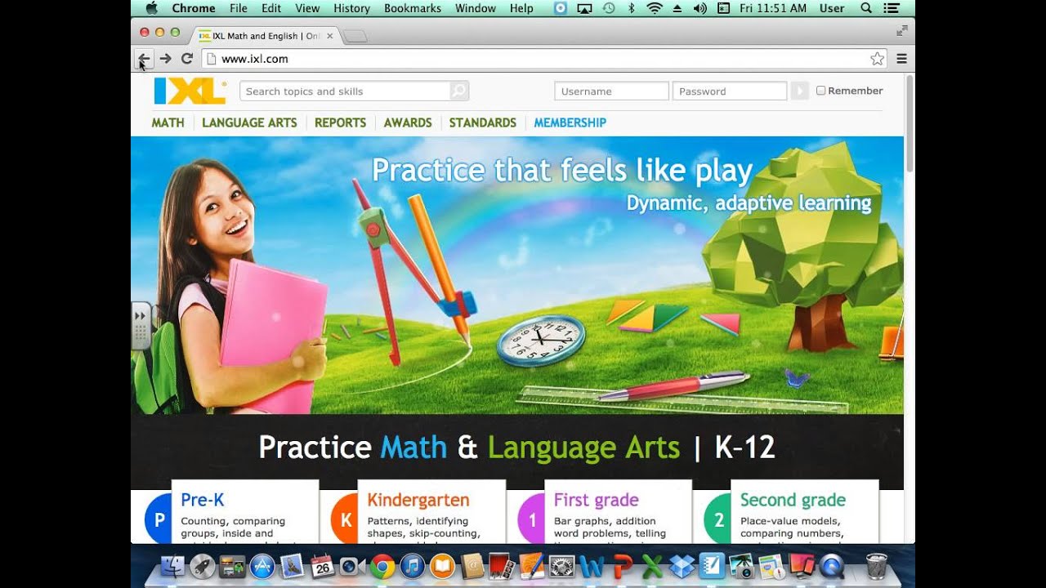This screenshot has width=1046, height=588.
Task: Open the Chrome hamburger menu
Action: [902, 59]
